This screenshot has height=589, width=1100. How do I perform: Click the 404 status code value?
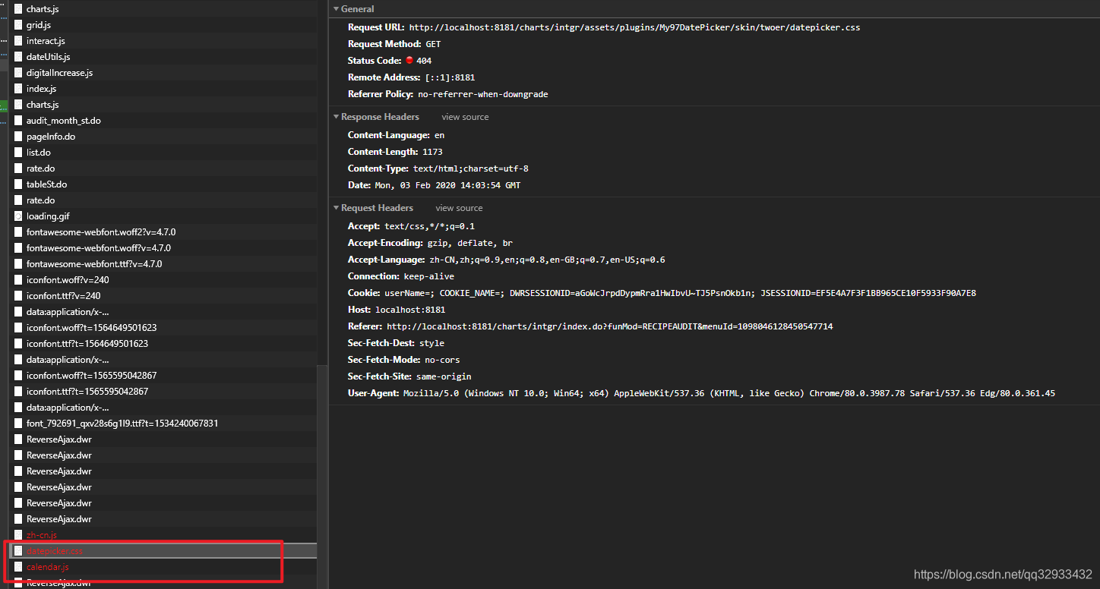[x=424, y=61]
